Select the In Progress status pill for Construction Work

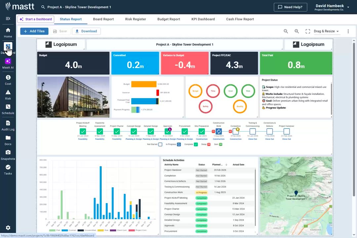click(201, 192)
